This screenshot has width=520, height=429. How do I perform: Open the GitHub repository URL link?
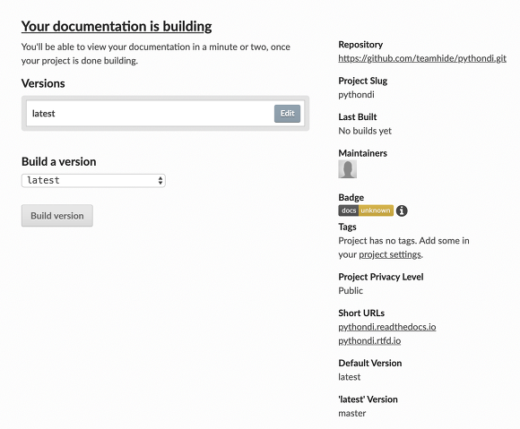pos(422,58)
